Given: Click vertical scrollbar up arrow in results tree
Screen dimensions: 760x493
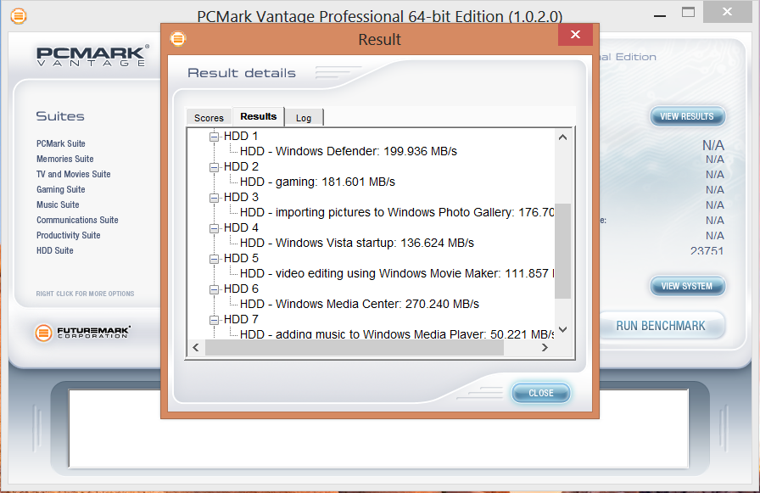Looking at the screenshot, I should [562, 137].
